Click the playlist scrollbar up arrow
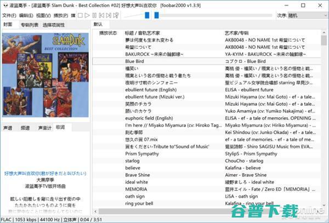Viewport: 329px width, 223px height. click(x=324, y=32)
